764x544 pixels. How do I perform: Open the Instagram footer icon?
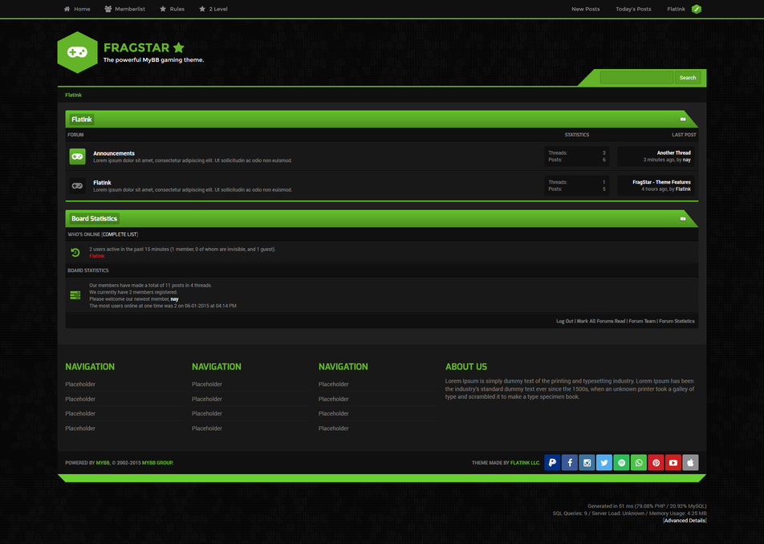click(587, 463)
